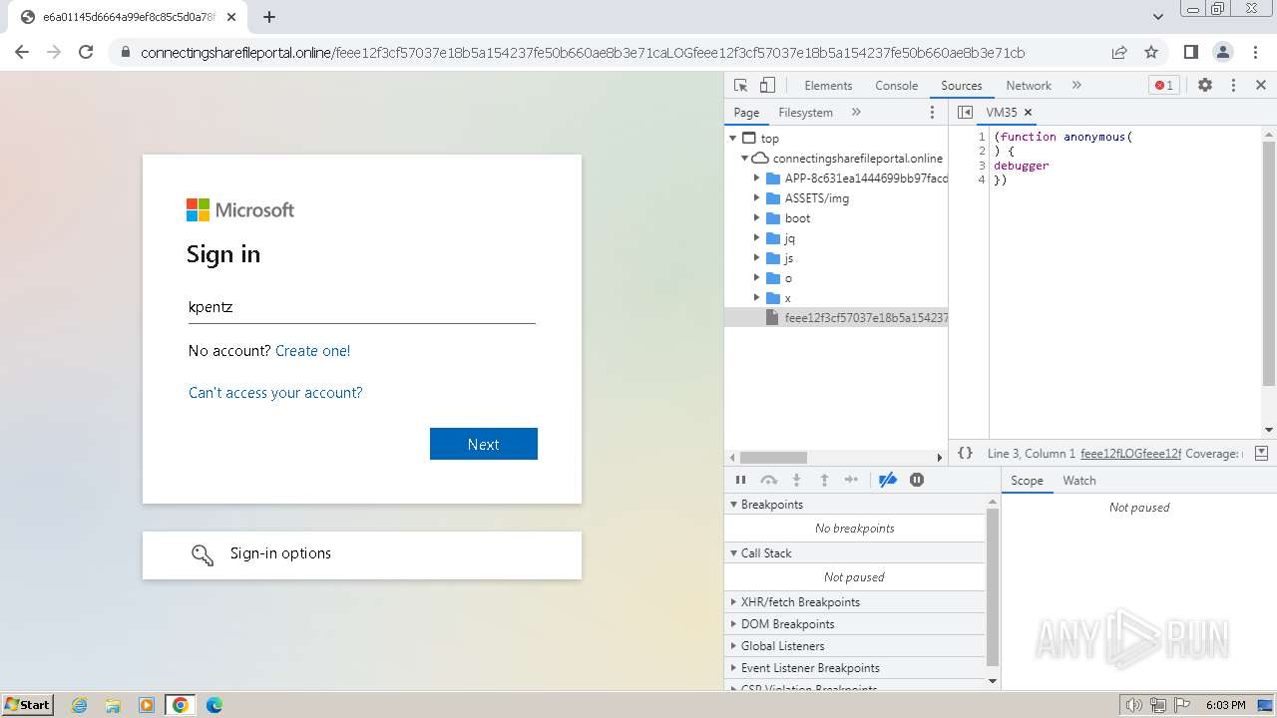1277x718 pixels.
Task: Open a new browser tab
Action: click(269, 17)
